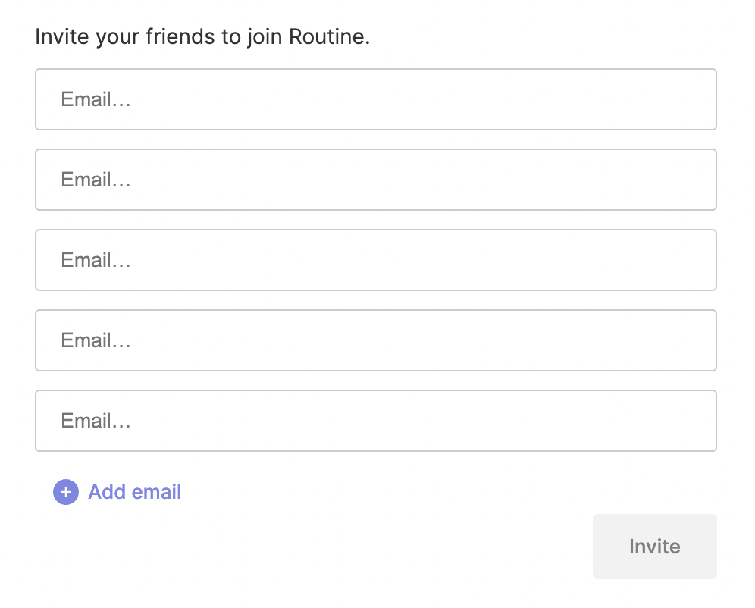Click the "Invite" label on bottom-right button

pos(654,547)
